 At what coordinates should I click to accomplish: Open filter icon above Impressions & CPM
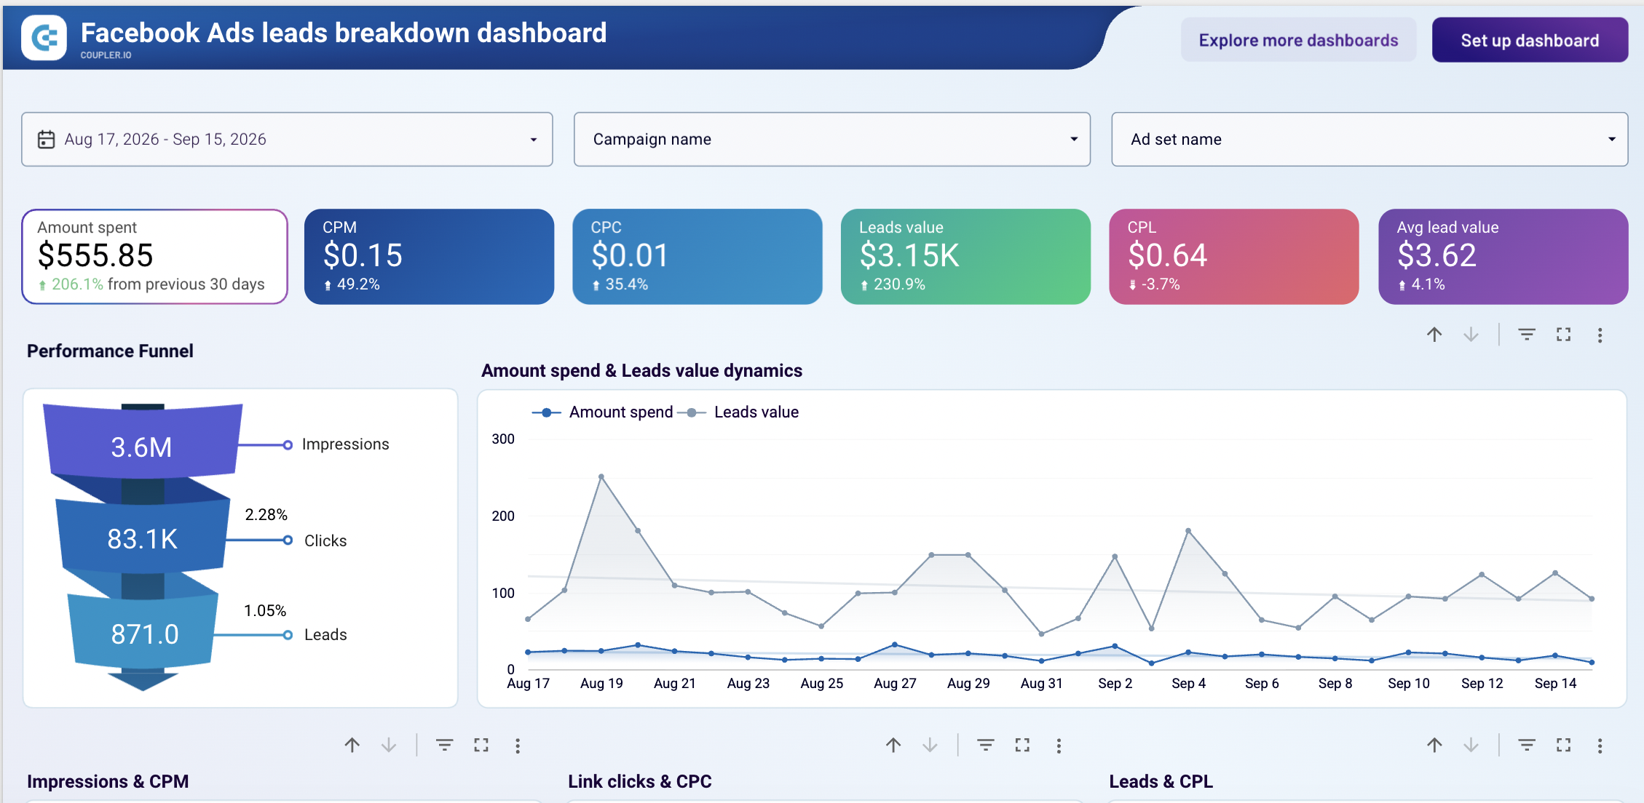click(444, 745)
